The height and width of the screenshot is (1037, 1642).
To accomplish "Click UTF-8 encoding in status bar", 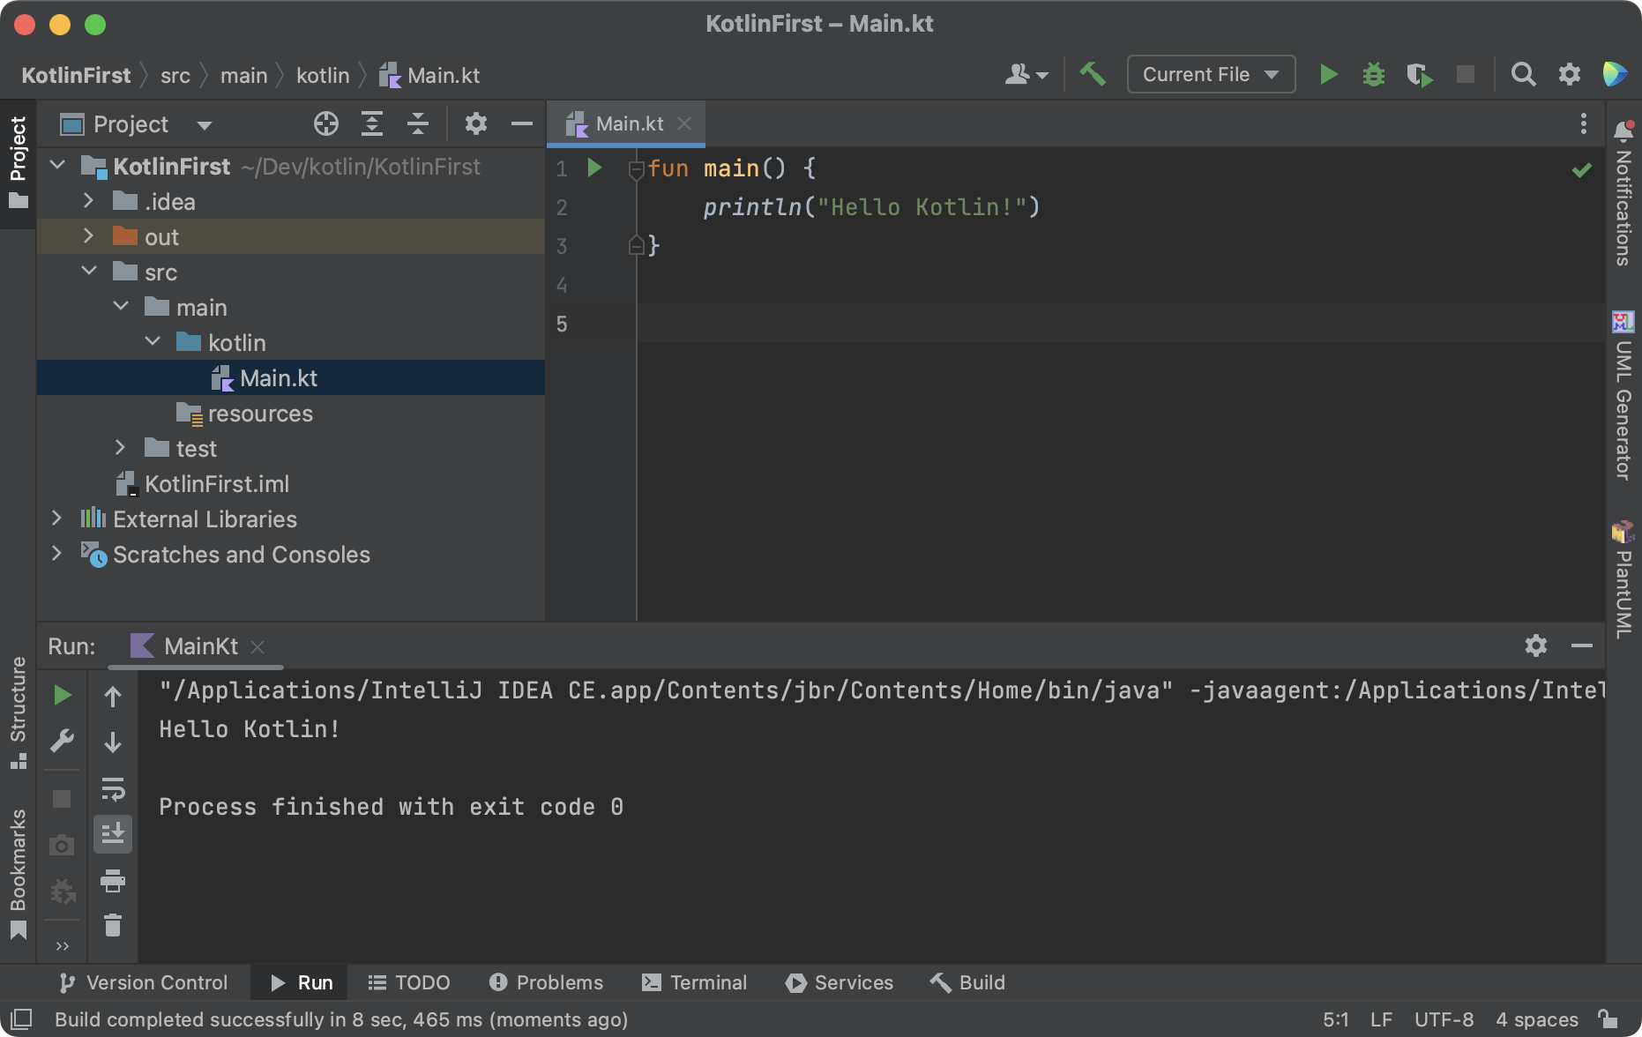I will click(1444, 1019).
